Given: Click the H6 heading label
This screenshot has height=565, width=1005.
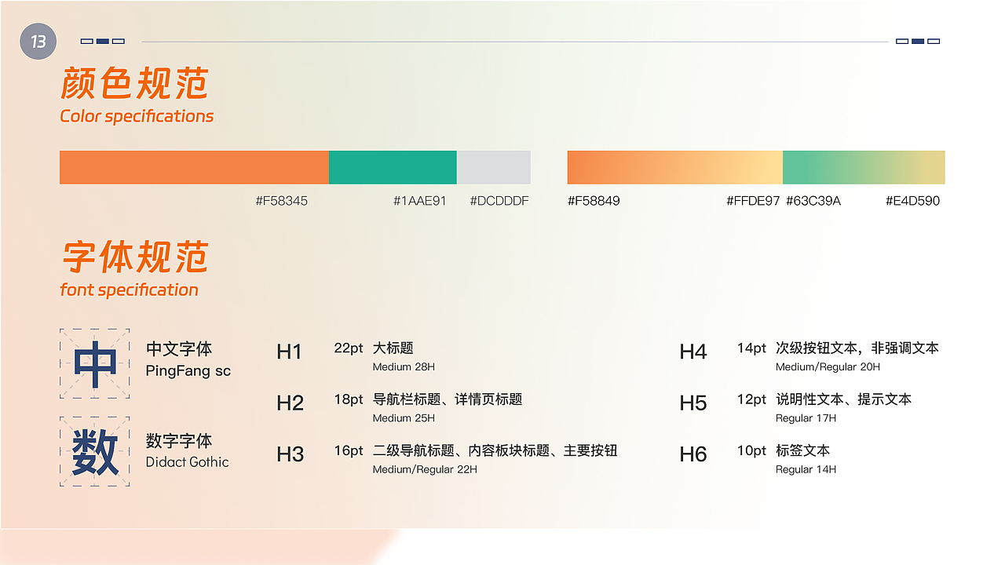Looking at the screenshot, I should coord(693,454).
